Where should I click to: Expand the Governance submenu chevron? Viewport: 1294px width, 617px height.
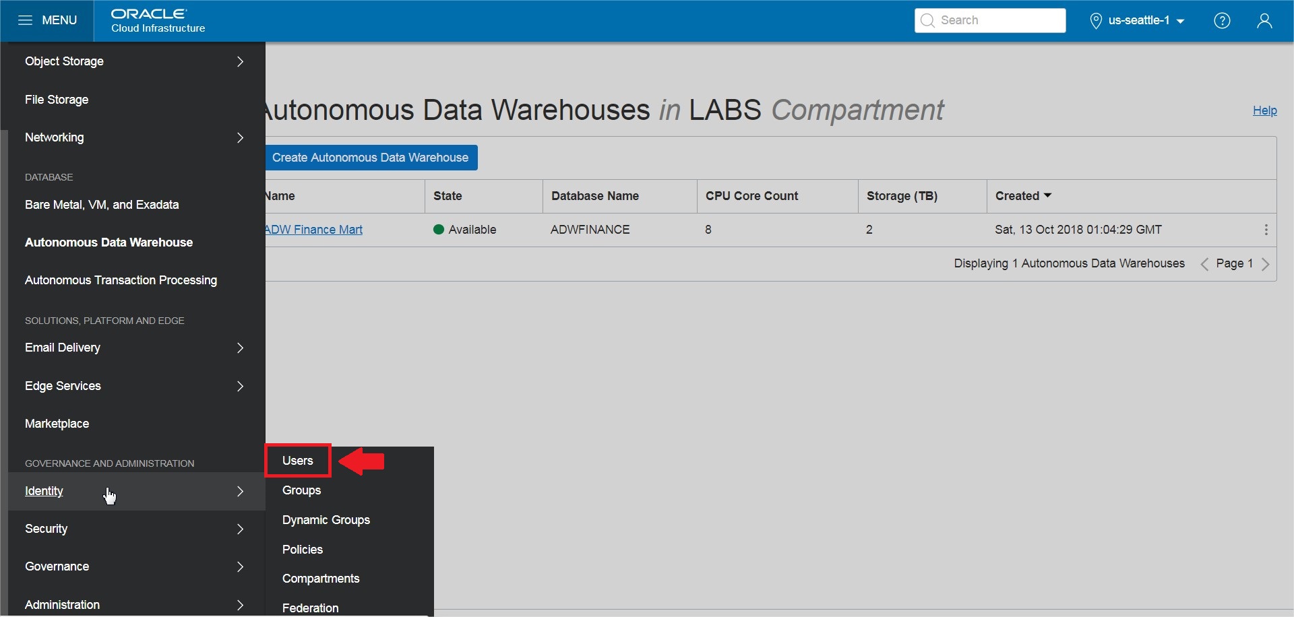click(x=240, y=566)
